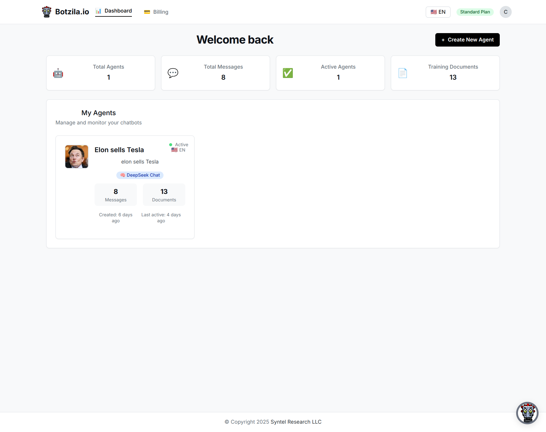Open the user avatar menu C
546x432 pixels.
[x=505, y=12]
